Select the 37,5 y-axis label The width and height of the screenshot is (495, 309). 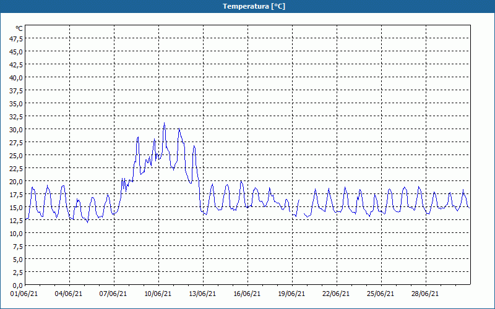click(x=17, y=91)
